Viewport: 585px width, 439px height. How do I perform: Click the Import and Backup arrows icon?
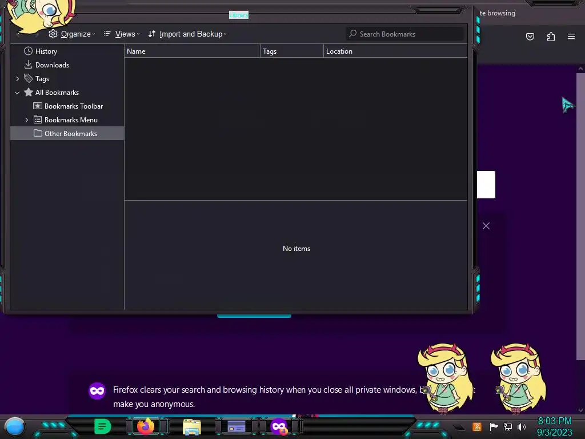152,34
